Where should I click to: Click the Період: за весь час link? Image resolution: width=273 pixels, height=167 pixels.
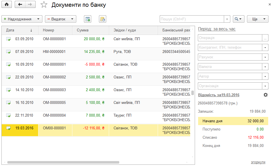pyautogui.click(x=217, y=29)
